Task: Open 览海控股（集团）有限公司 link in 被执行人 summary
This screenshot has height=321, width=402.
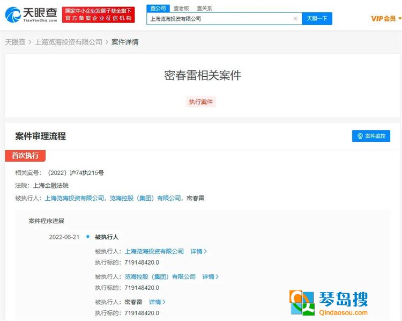Action: [145, 198]
